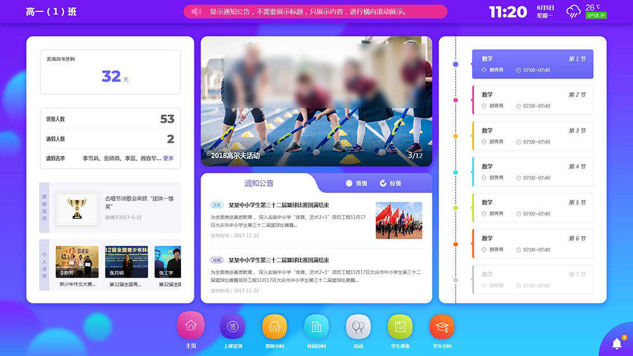Click the 26℃ temperature reading
The width and height of the screenshot is (633, 356).
tap(592, 7)
